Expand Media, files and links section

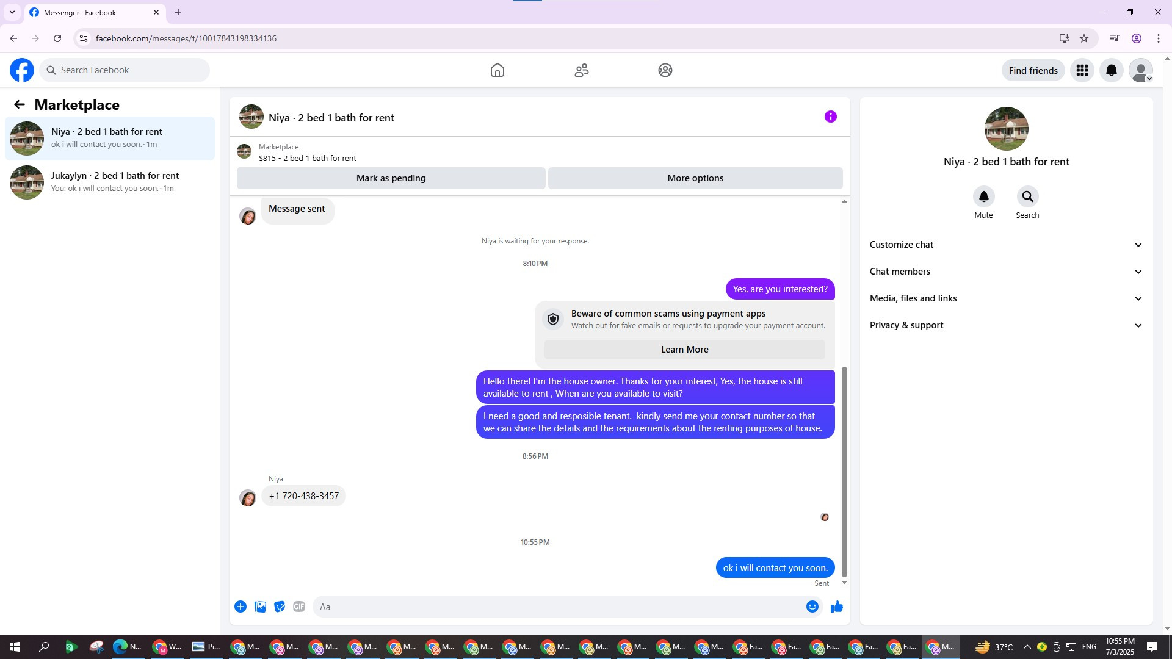[1006, 298]
